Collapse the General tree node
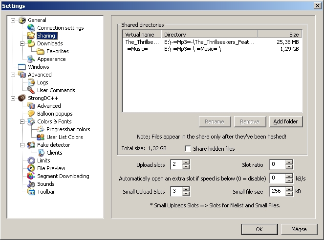Viewport: 324px width, 240px height. pyautogui.click(x=13, y=20)
